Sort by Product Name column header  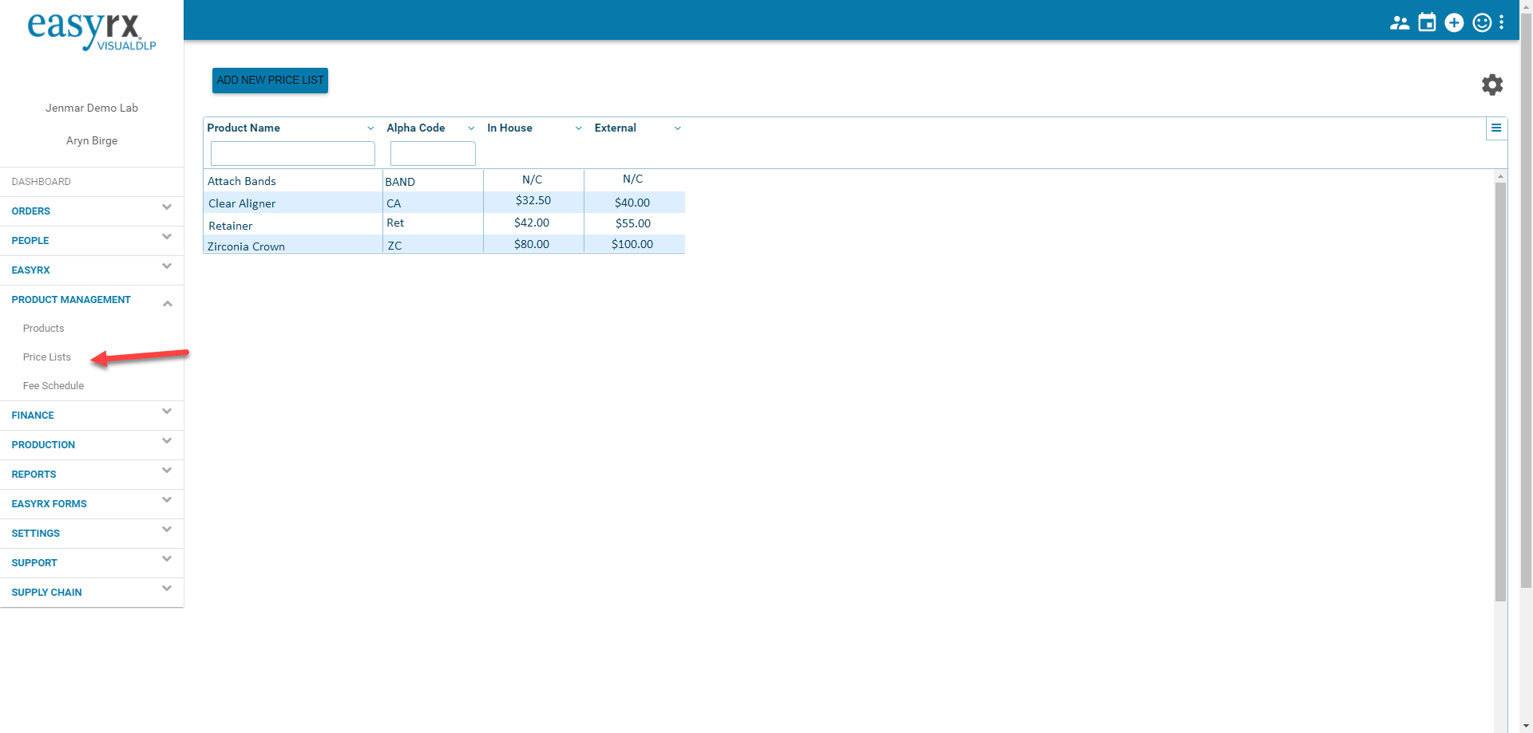[244, 128]
